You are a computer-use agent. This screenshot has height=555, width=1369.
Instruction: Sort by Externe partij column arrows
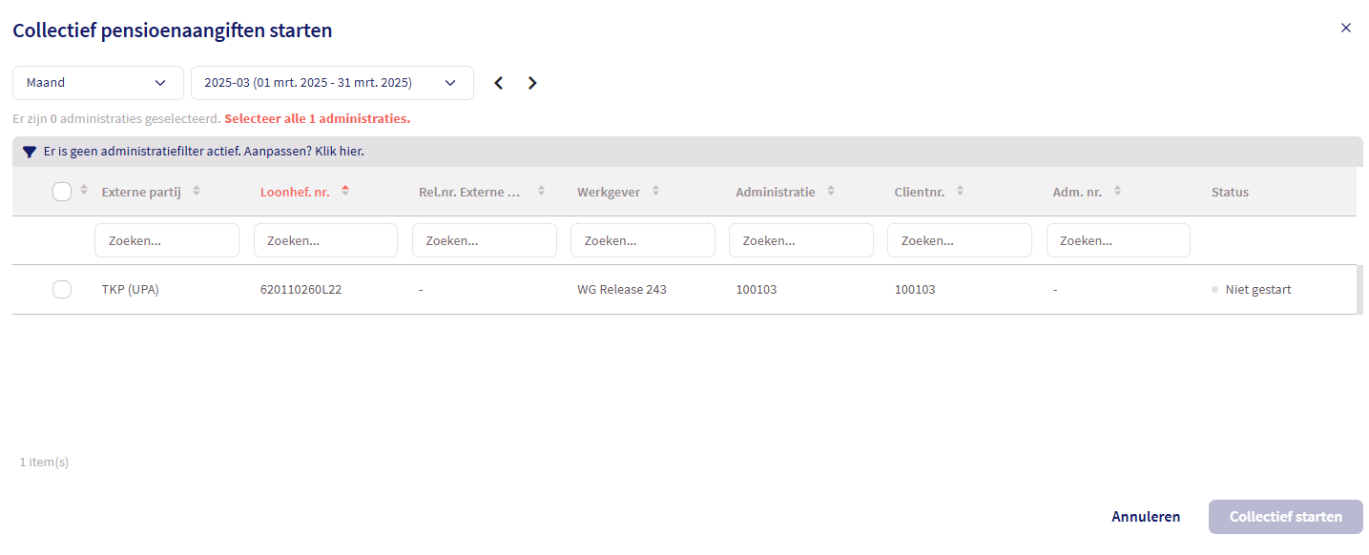click(197, 191)
